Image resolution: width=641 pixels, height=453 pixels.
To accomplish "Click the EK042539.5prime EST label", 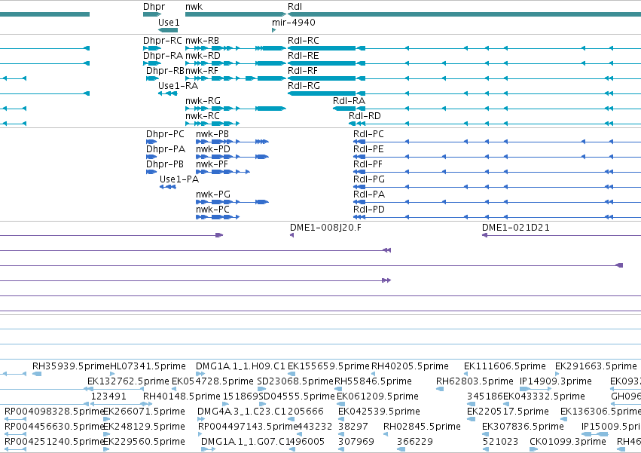I will [379, 412].
